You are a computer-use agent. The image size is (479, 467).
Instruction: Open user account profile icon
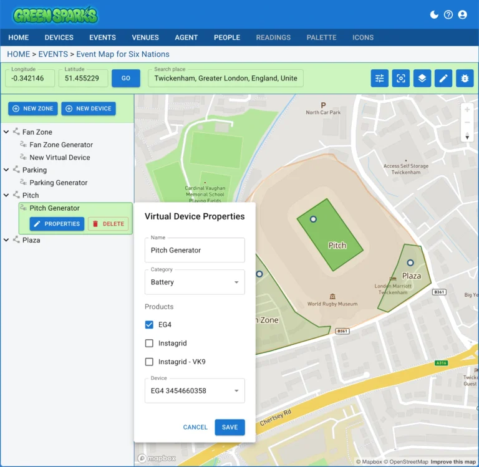[x=462, y=15]
